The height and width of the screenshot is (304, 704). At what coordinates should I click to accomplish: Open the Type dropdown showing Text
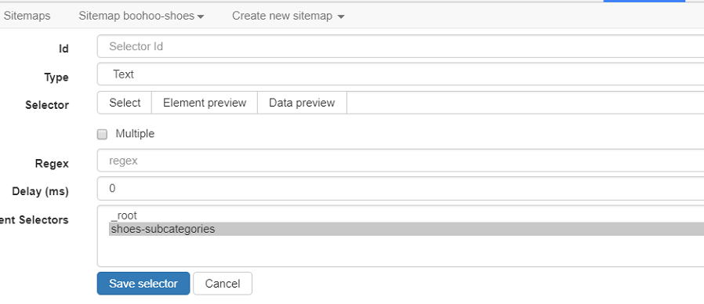point(401,74)
